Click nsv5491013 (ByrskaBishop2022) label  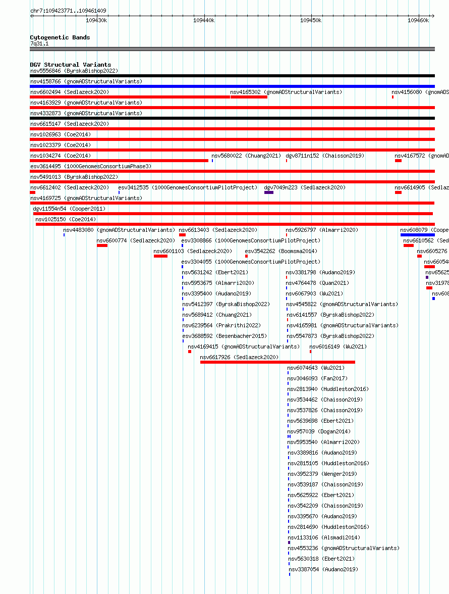pyautogui.click(x=74, y=177)
